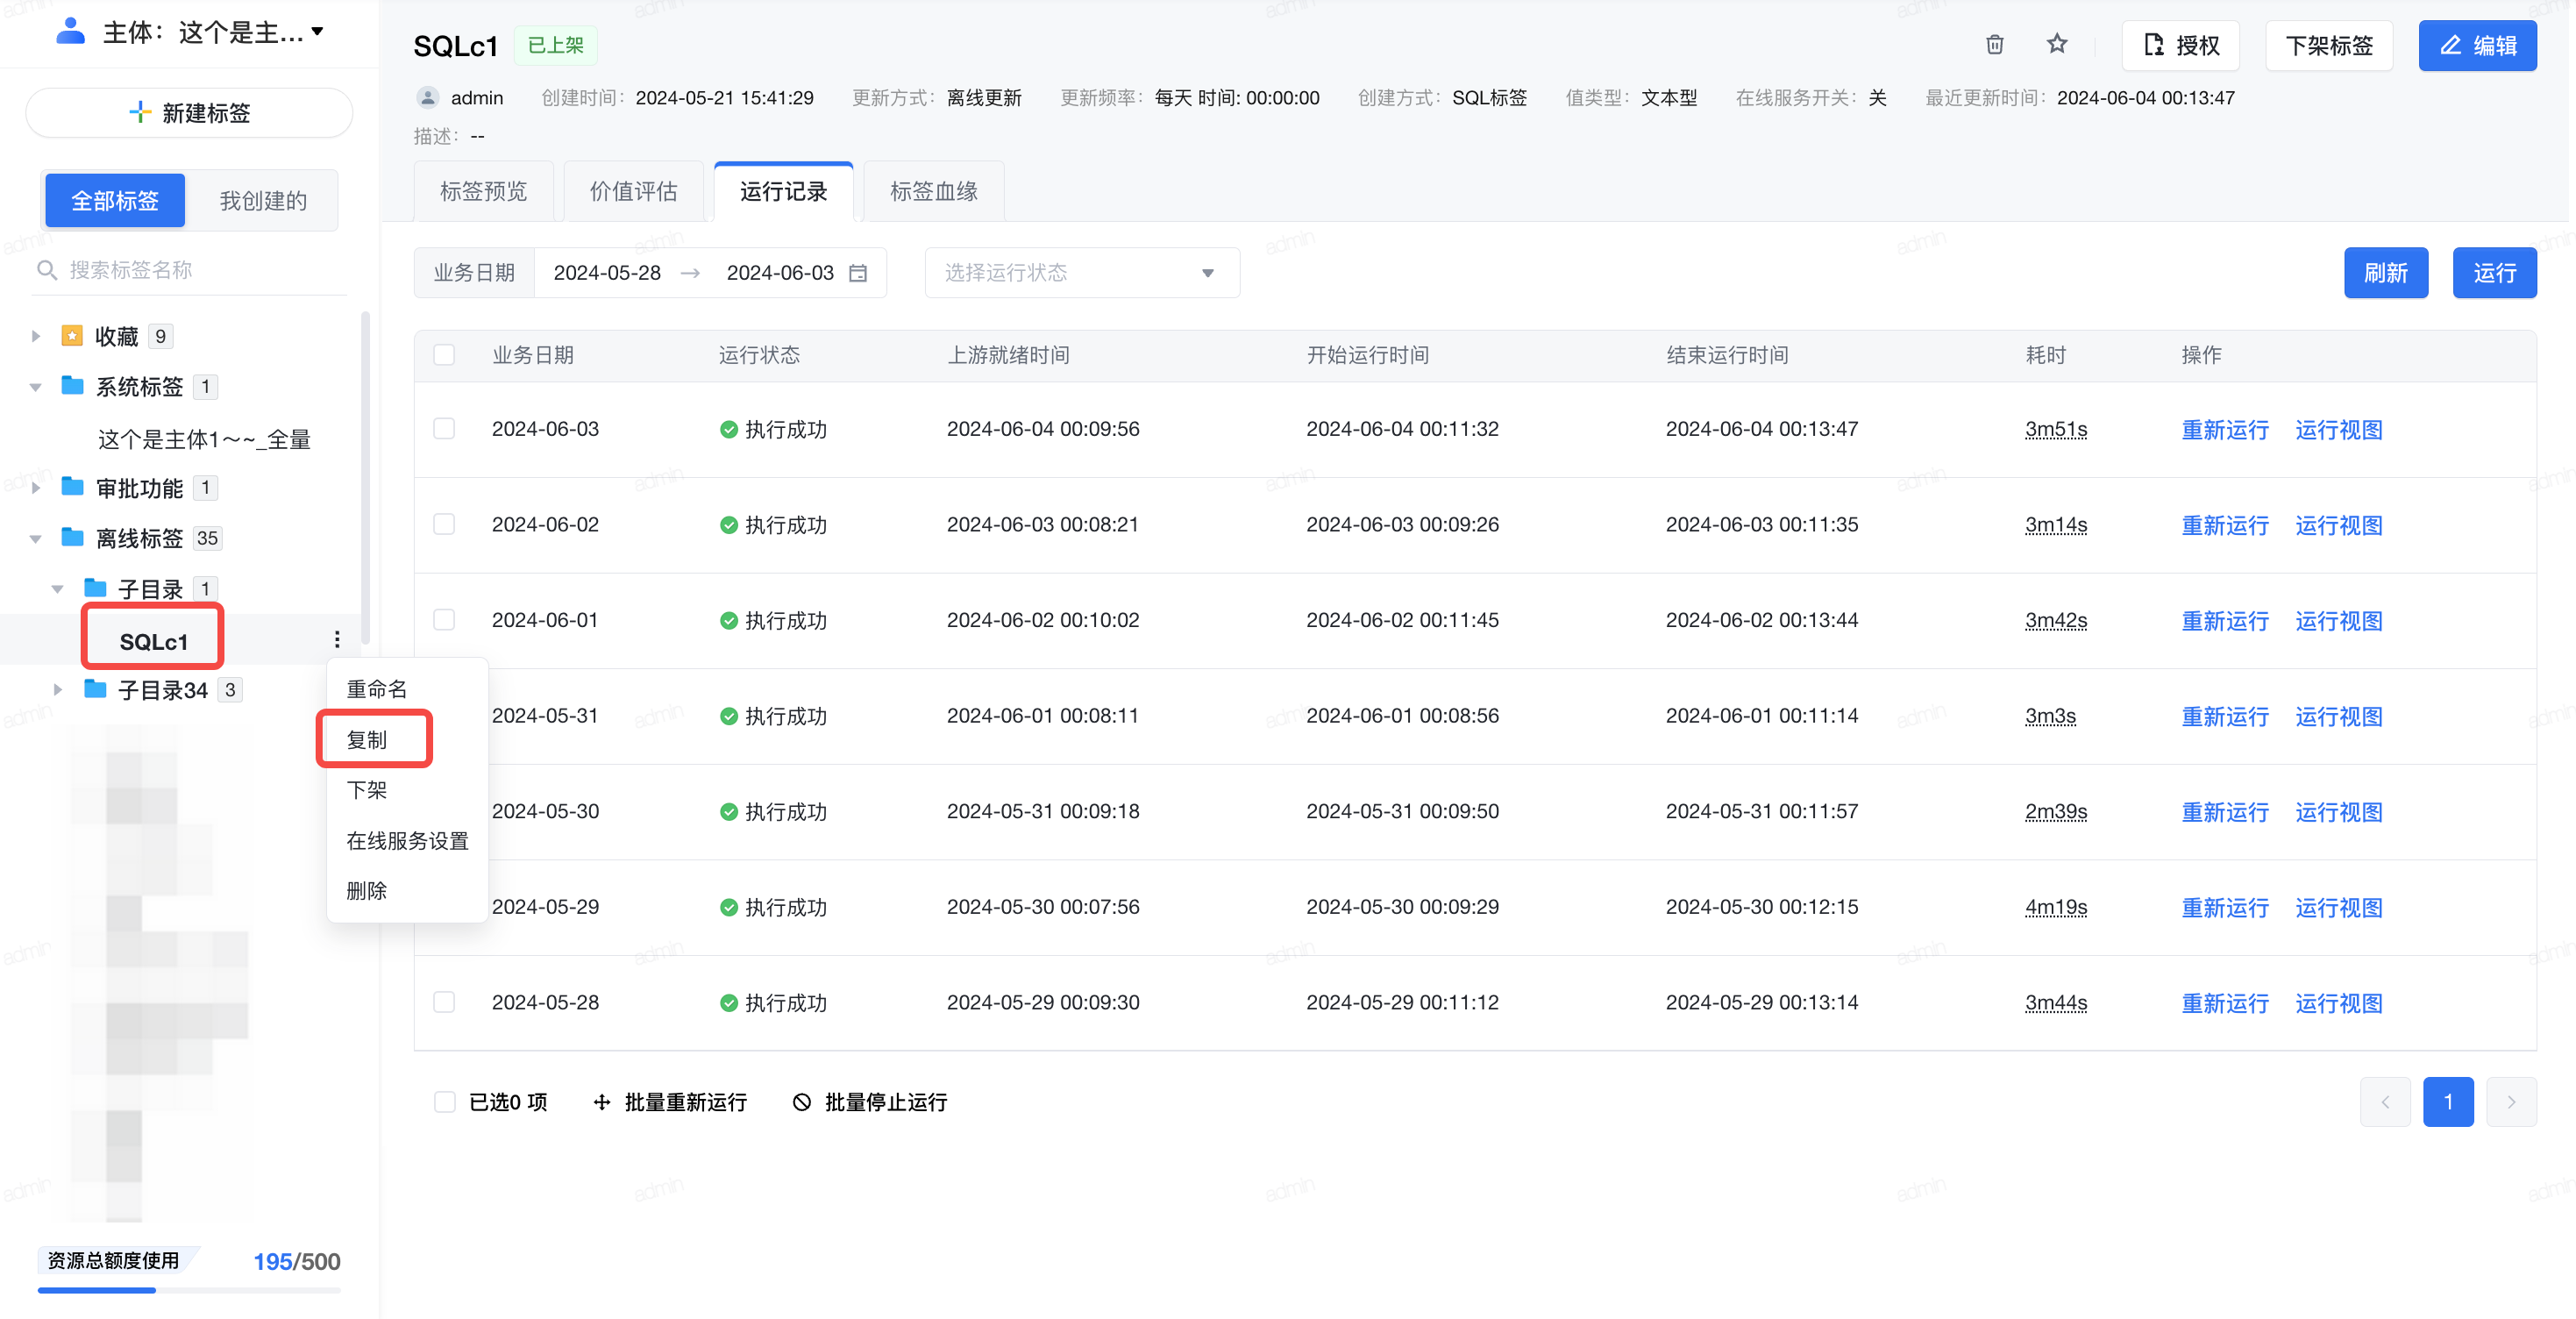
Task: Click the resource quota usage progress bar
Action: 189,1290
